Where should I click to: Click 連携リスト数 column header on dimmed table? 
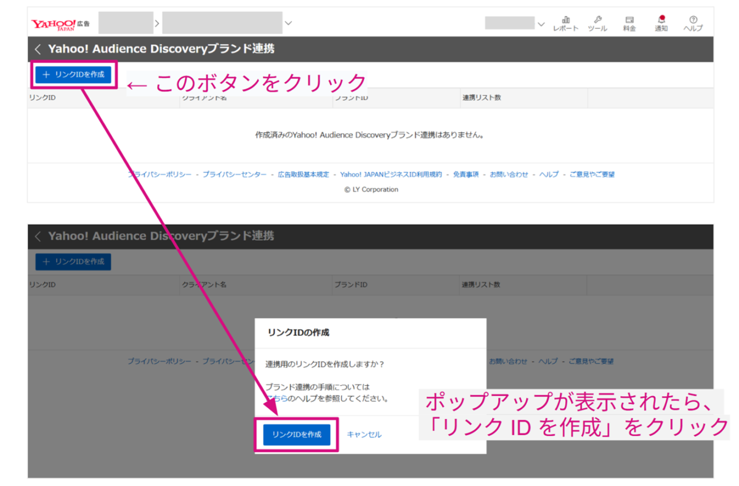(x=482, y=285)
